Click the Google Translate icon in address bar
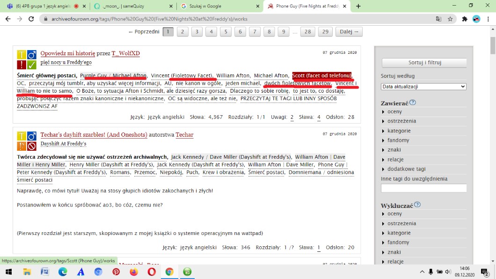Viewport: 496px width, 279px height. coord(438,19)
